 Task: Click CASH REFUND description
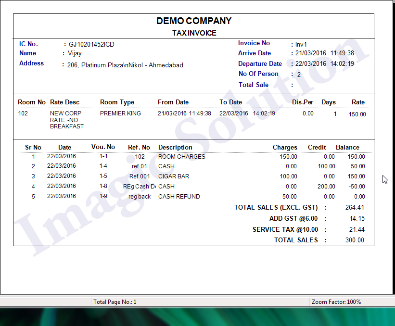click(x=179, y=197)
